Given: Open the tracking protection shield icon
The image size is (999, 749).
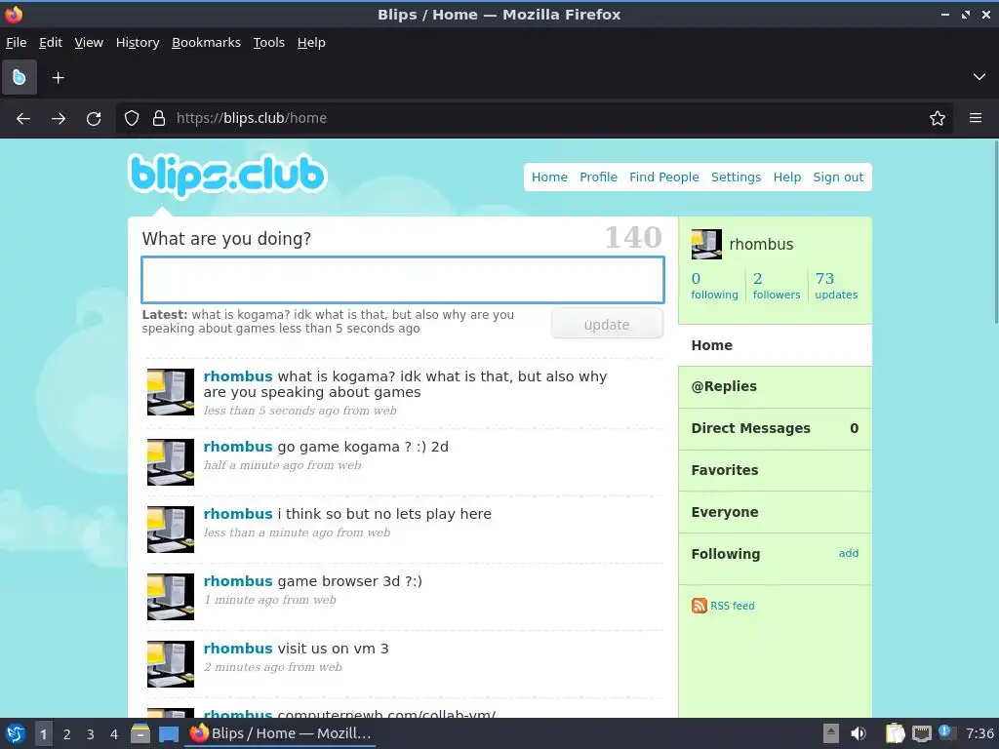Looking at the screenshot, I should (132, 118).
